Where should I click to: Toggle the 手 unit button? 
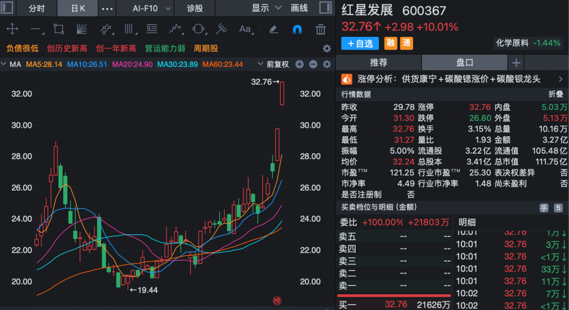pos(544,208)
